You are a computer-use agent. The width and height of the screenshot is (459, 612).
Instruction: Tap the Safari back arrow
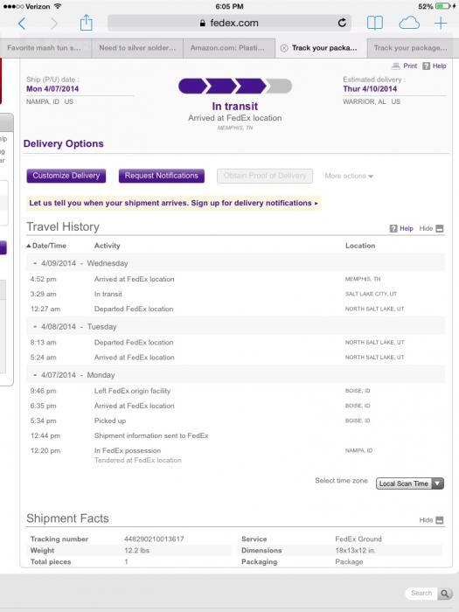click(x=22, y=24)
